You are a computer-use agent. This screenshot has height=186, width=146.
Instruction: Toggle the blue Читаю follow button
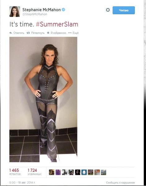(x=124, y=10)
